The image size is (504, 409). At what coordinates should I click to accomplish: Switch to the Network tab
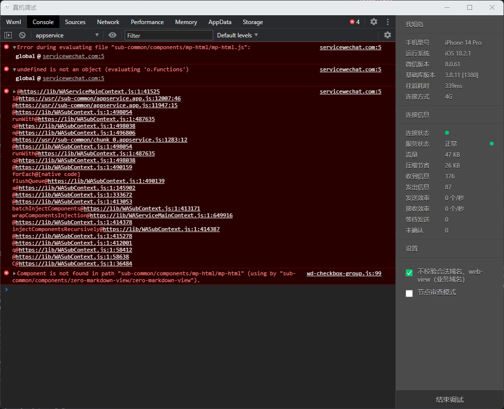pyautogui.click(x=108, y=22)
